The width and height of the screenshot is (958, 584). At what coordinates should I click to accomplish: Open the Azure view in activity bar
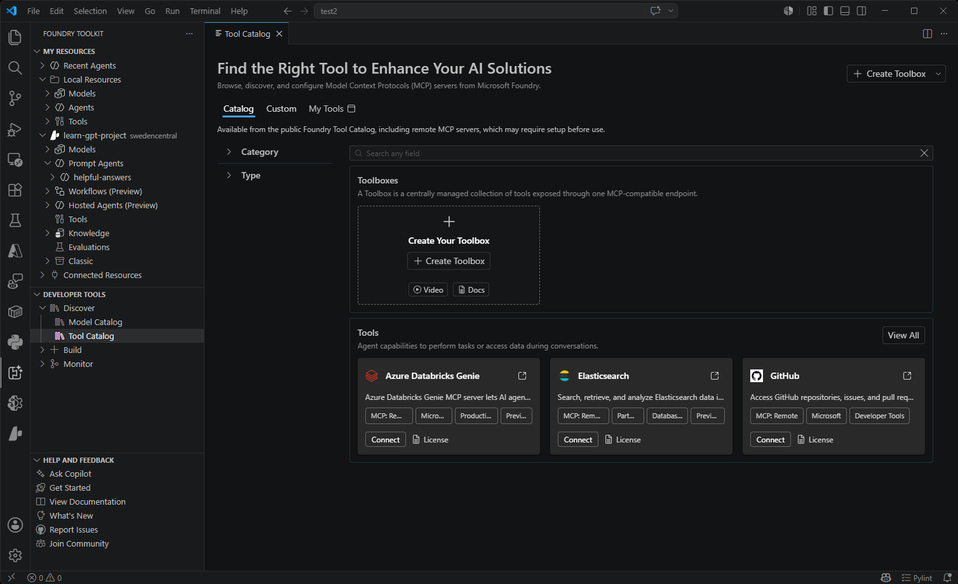(x=15, y=251)
